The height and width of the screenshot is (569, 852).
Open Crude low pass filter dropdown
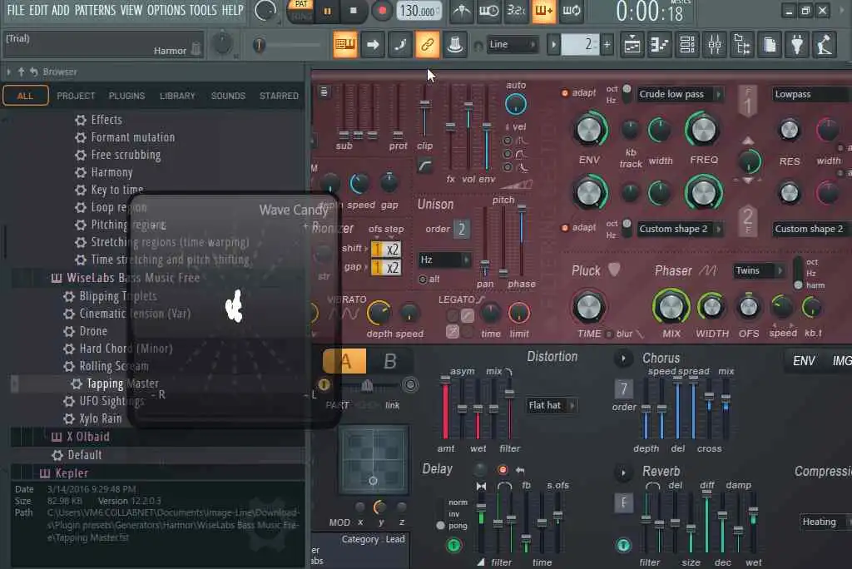(679, 94)
